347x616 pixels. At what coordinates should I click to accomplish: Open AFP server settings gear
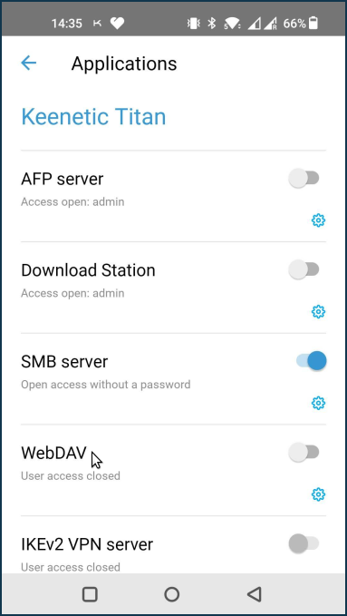(318, 220)
